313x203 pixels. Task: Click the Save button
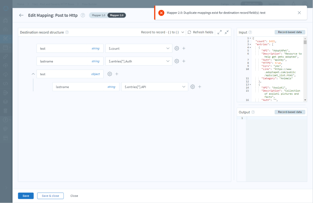(x=25, y=196)
